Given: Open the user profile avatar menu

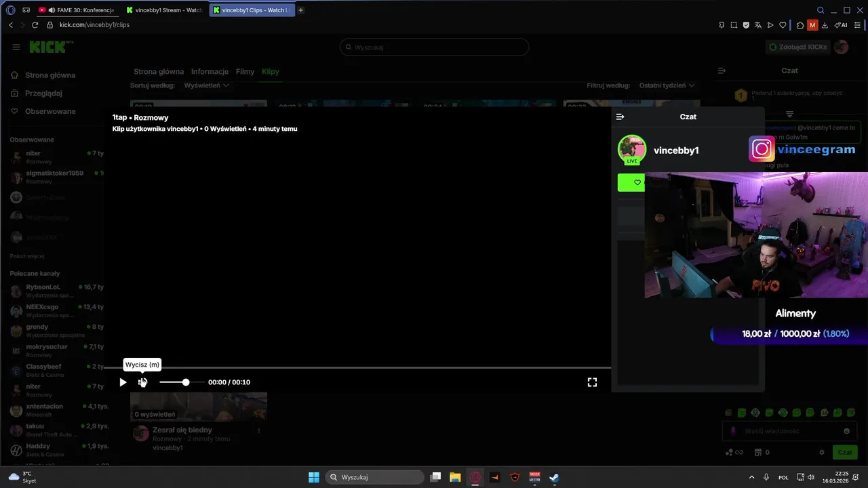Looking at the screenshot, I should (x=842, y=47).
